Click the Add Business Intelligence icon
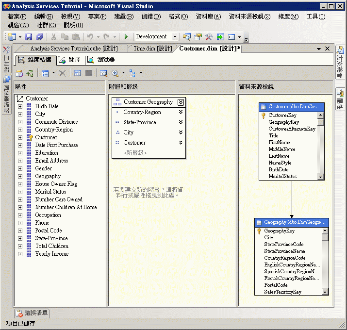Screen dimensions: 347x330 19,73
